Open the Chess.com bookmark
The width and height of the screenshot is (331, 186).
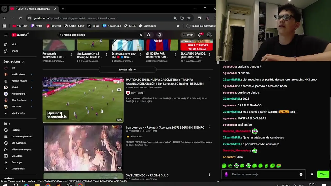click(x=147, y=26)
